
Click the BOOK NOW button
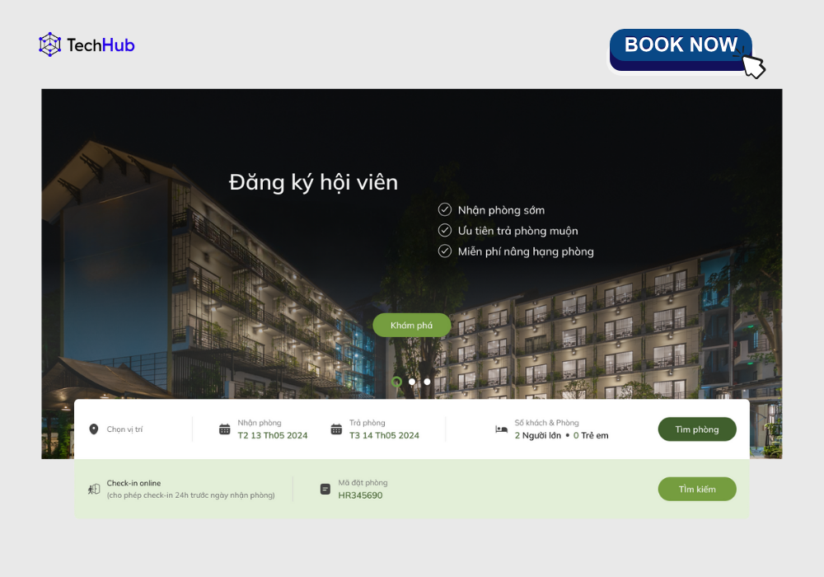point(681,50)
